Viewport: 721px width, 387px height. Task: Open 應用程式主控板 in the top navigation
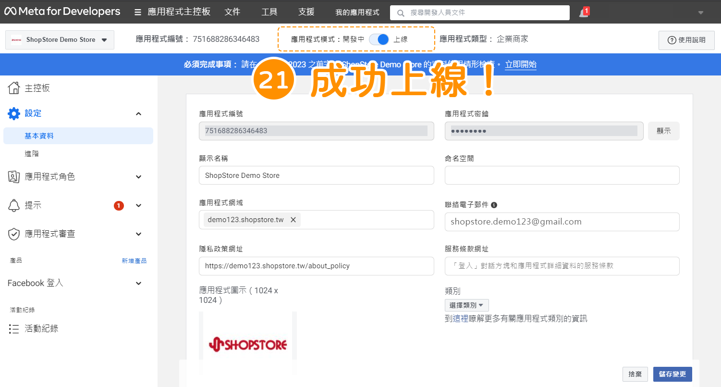(x=179, y=12)
